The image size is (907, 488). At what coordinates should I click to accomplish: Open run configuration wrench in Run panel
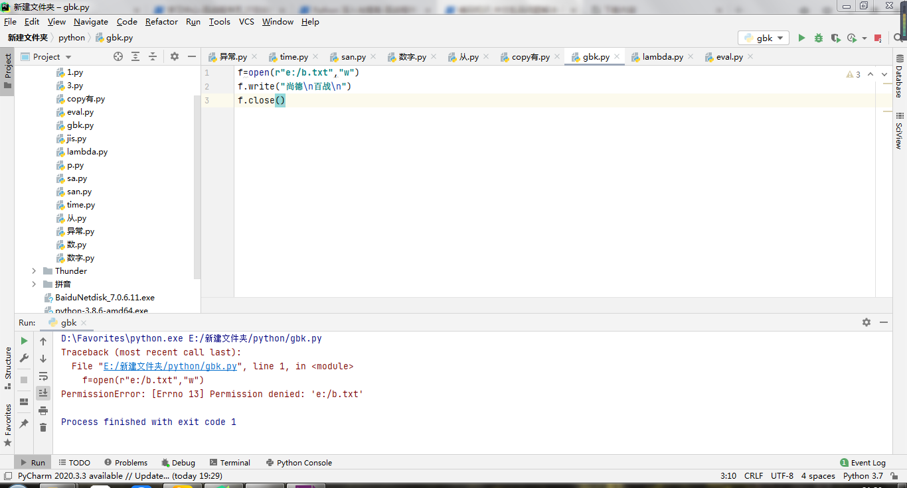[24, 358]
